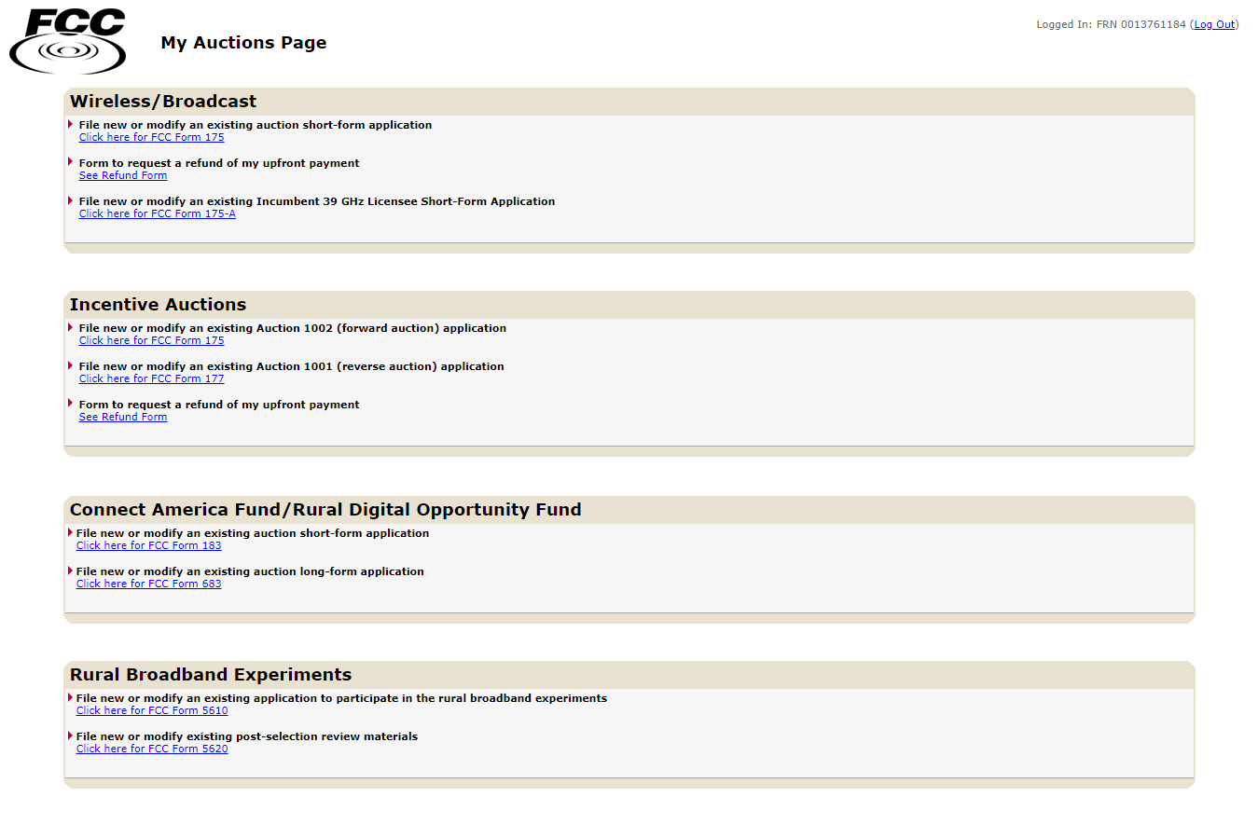Open See Refund Form under Incentive Auctions
1258x825 pixels.
123,418
